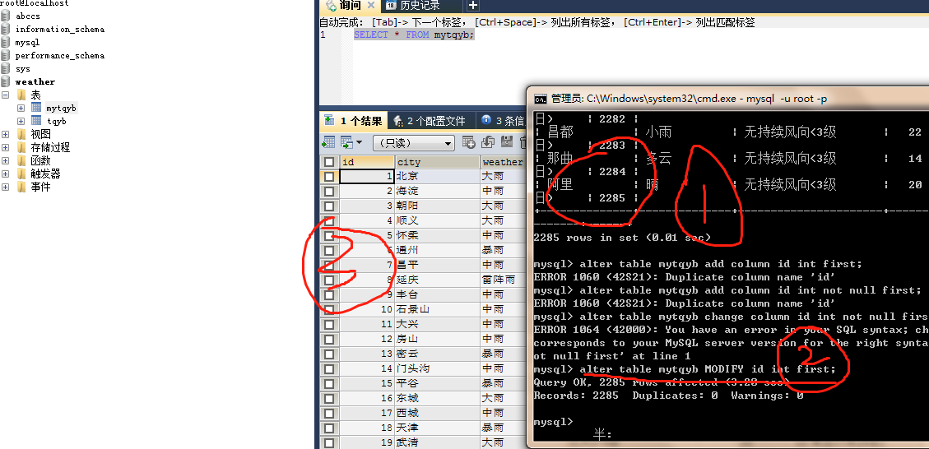Image resolution: width=929 pixels, height=449 pixels.
Task: Select the weather database name
Action: (35, 81)
